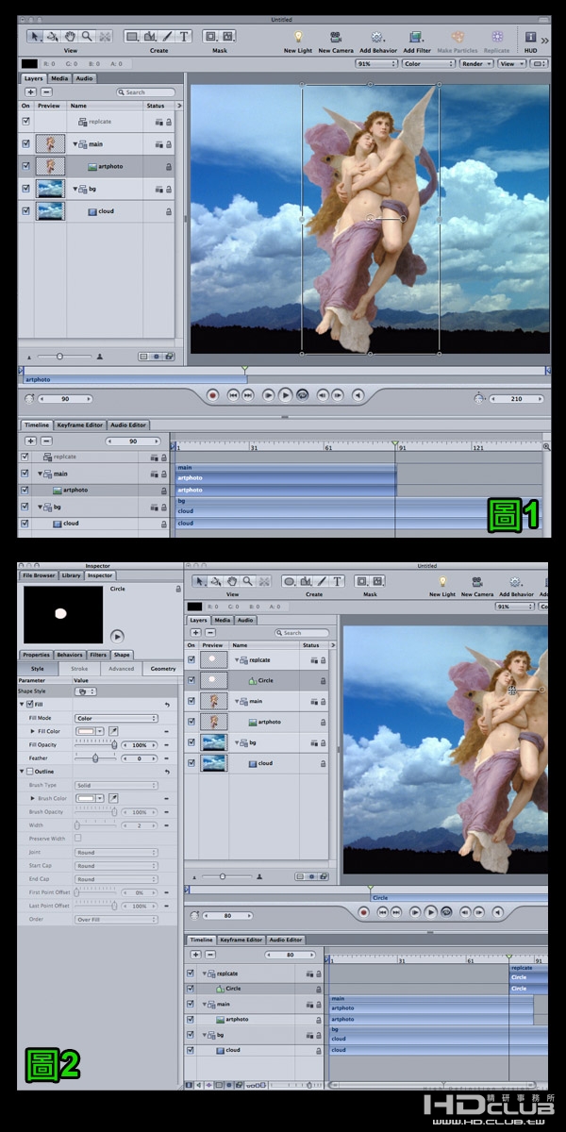Toggle main group checkbox in 圖1 Layers list

26,144
